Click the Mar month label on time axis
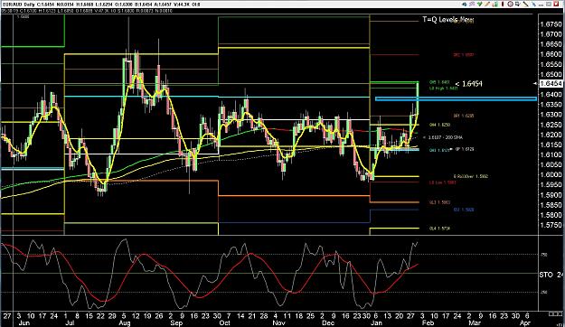 pos(475,323)
